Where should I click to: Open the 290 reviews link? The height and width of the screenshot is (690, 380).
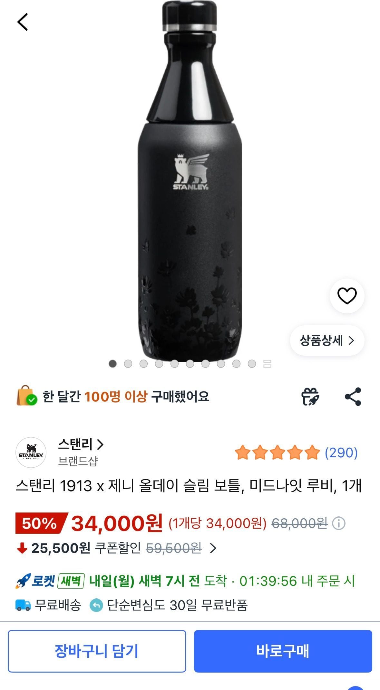[x=341, y=452]
